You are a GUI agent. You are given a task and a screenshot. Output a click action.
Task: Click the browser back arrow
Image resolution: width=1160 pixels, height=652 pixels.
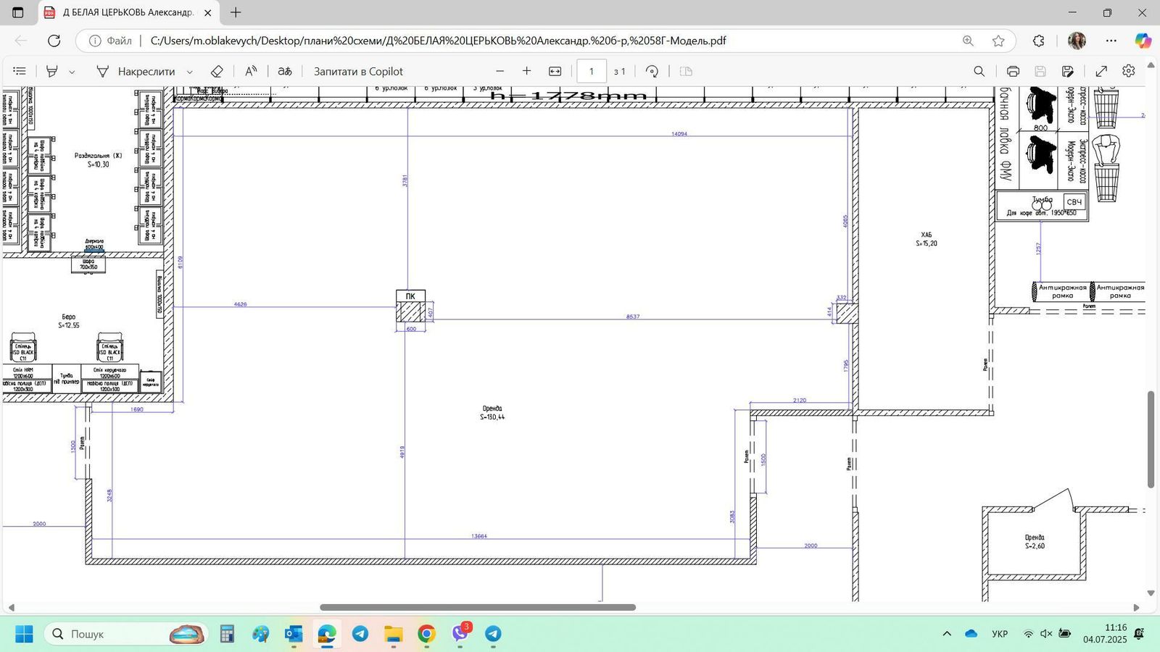[x=21, y=41]
